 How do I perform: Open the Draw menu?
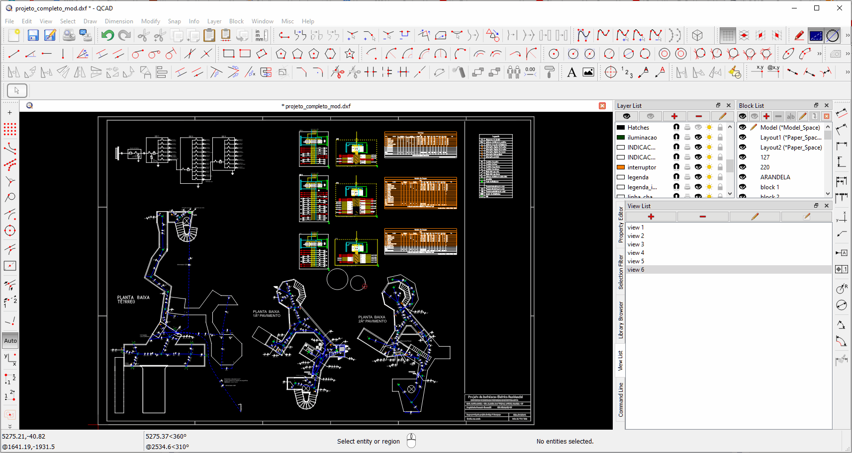click(x=90, y=21)
